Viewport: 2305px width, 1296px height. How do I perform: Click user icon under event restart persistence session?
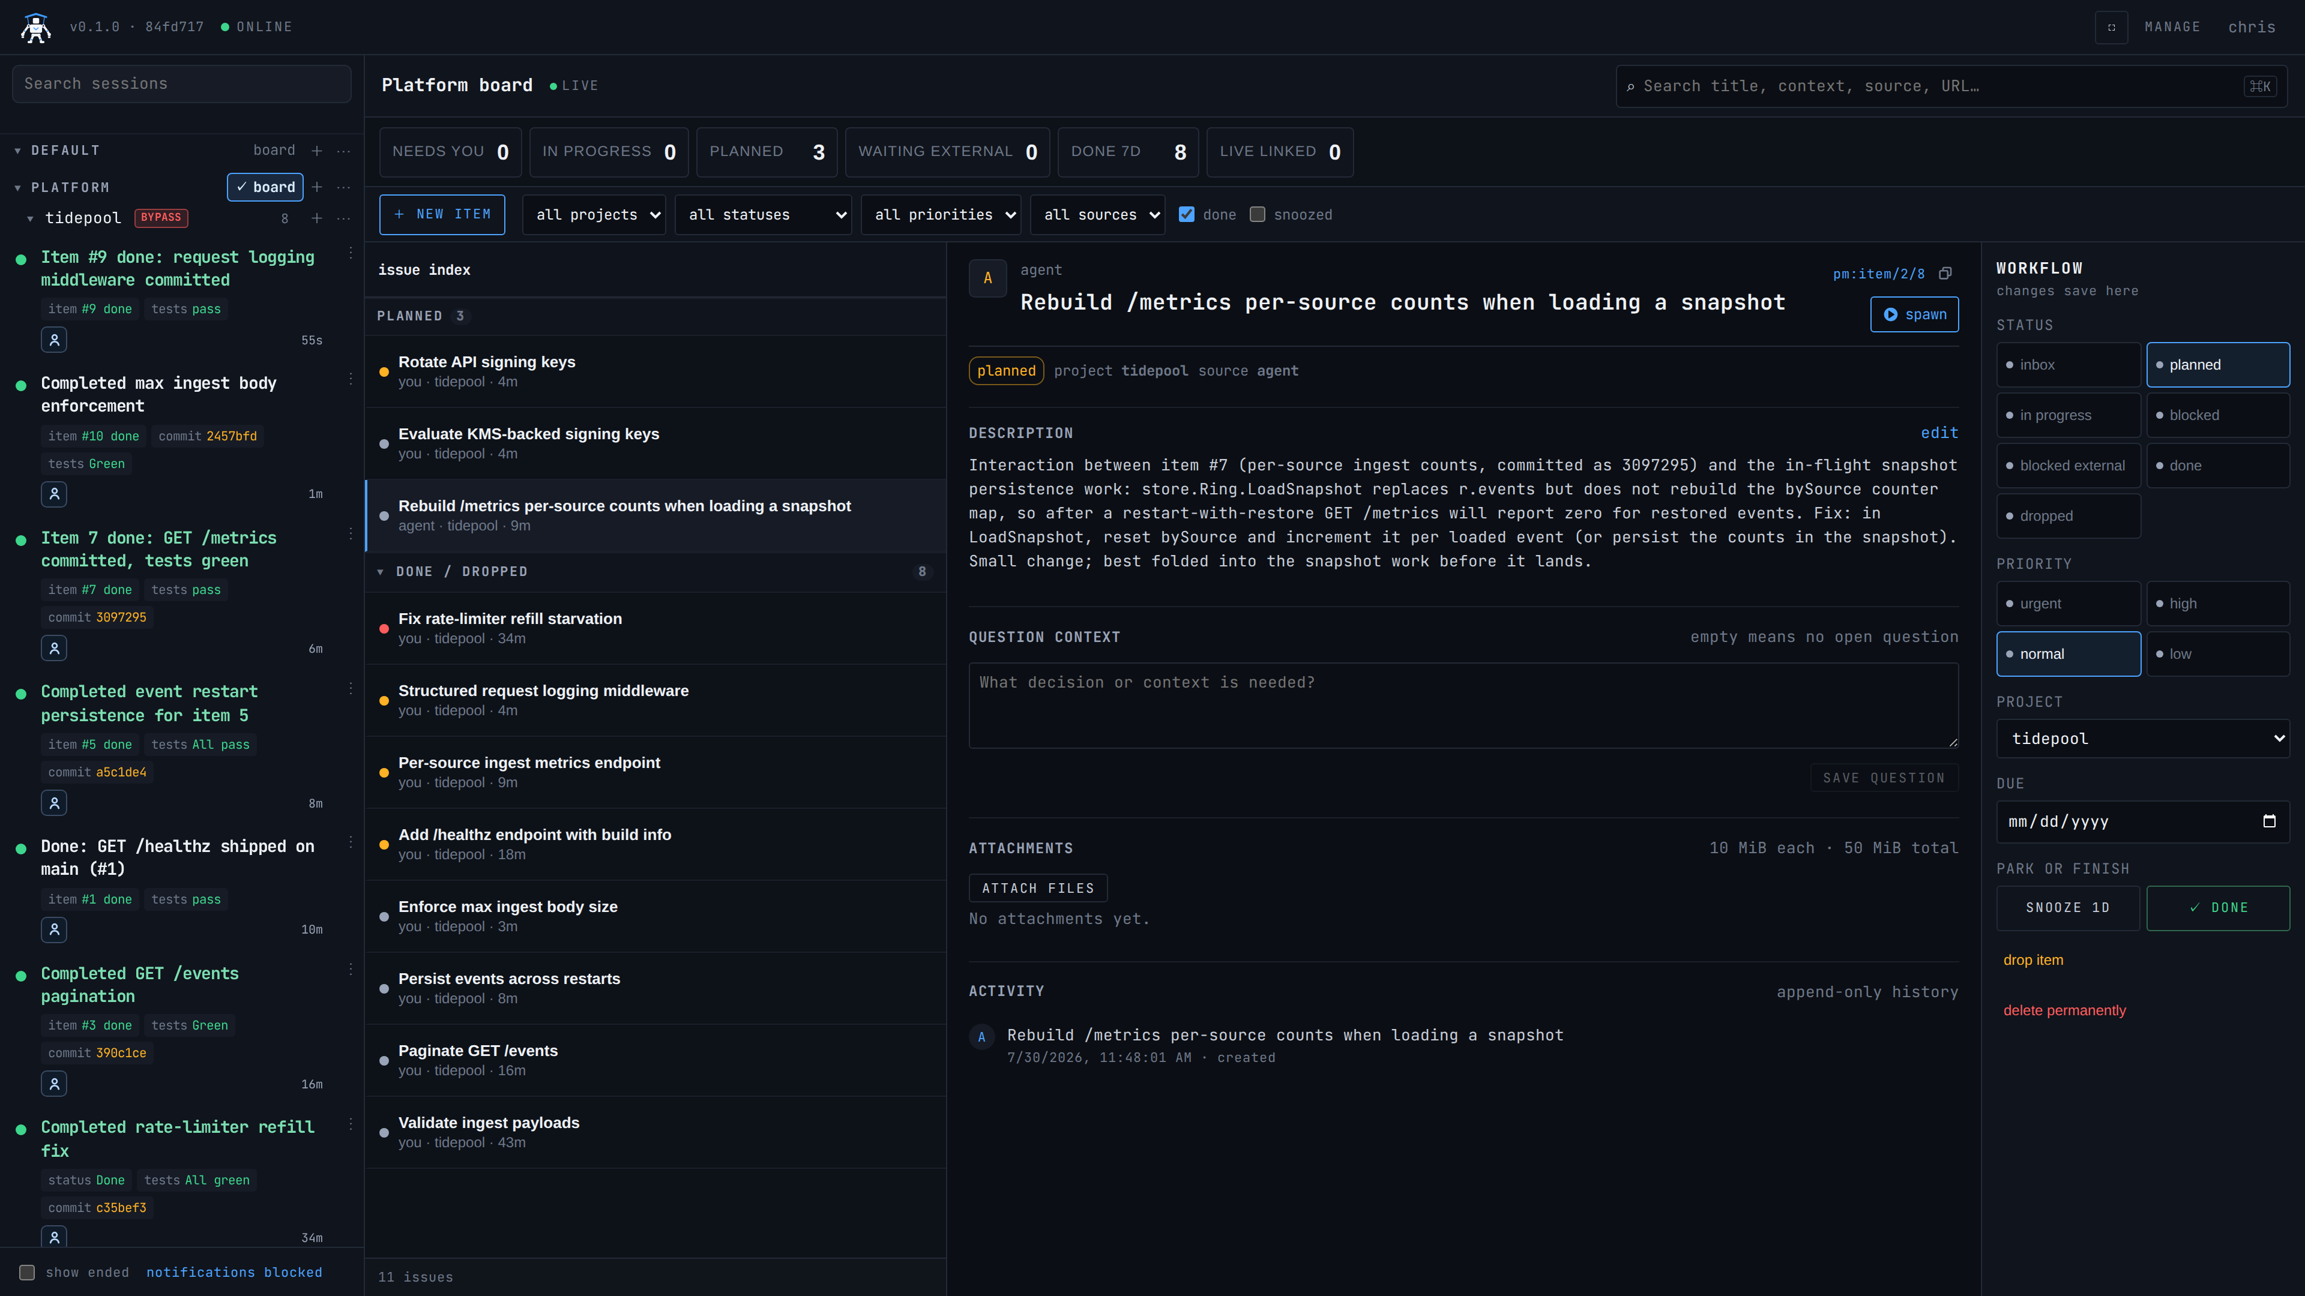click(x=53, y=803)
